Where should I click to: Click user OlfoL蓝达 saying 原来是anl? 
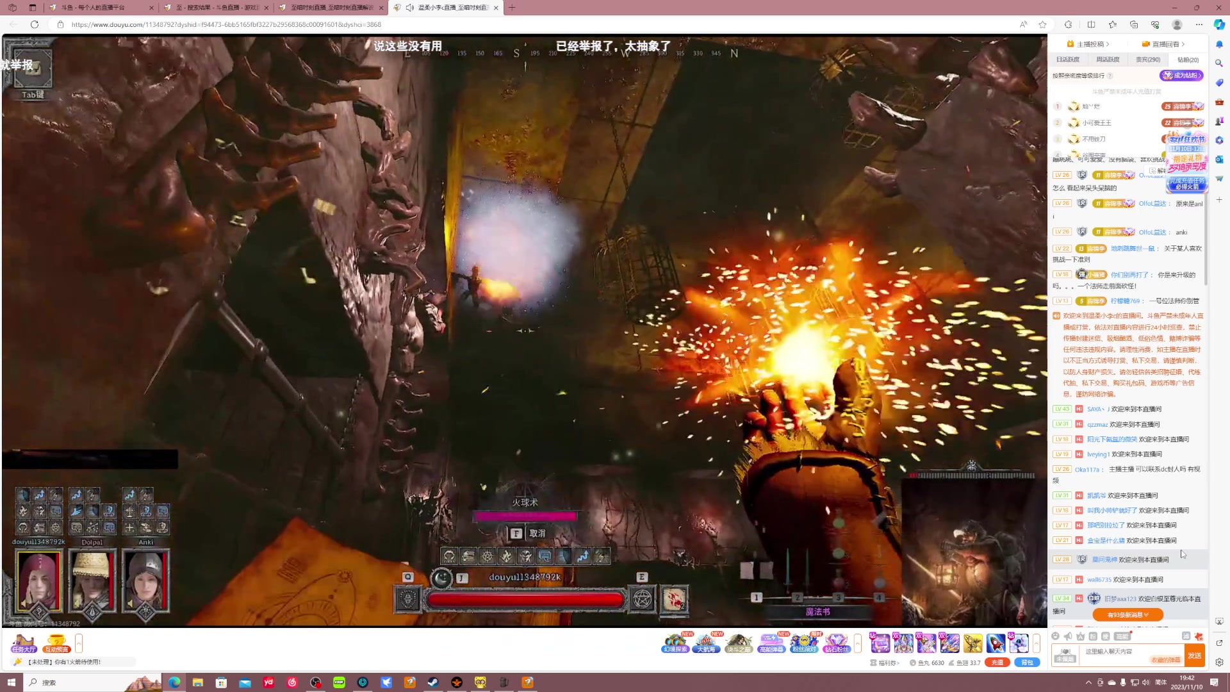pos(1152,204)
